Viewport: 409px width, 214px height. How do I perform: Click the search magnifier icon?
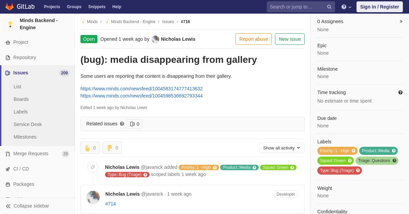[329, 7]
